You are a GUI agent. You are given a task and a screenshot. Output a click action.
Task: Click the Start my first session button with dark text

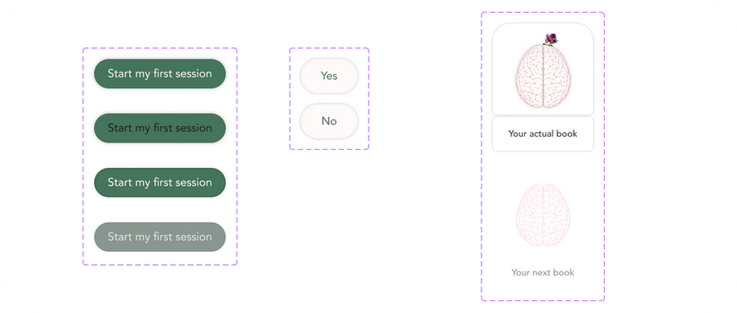tap(160, 128)
